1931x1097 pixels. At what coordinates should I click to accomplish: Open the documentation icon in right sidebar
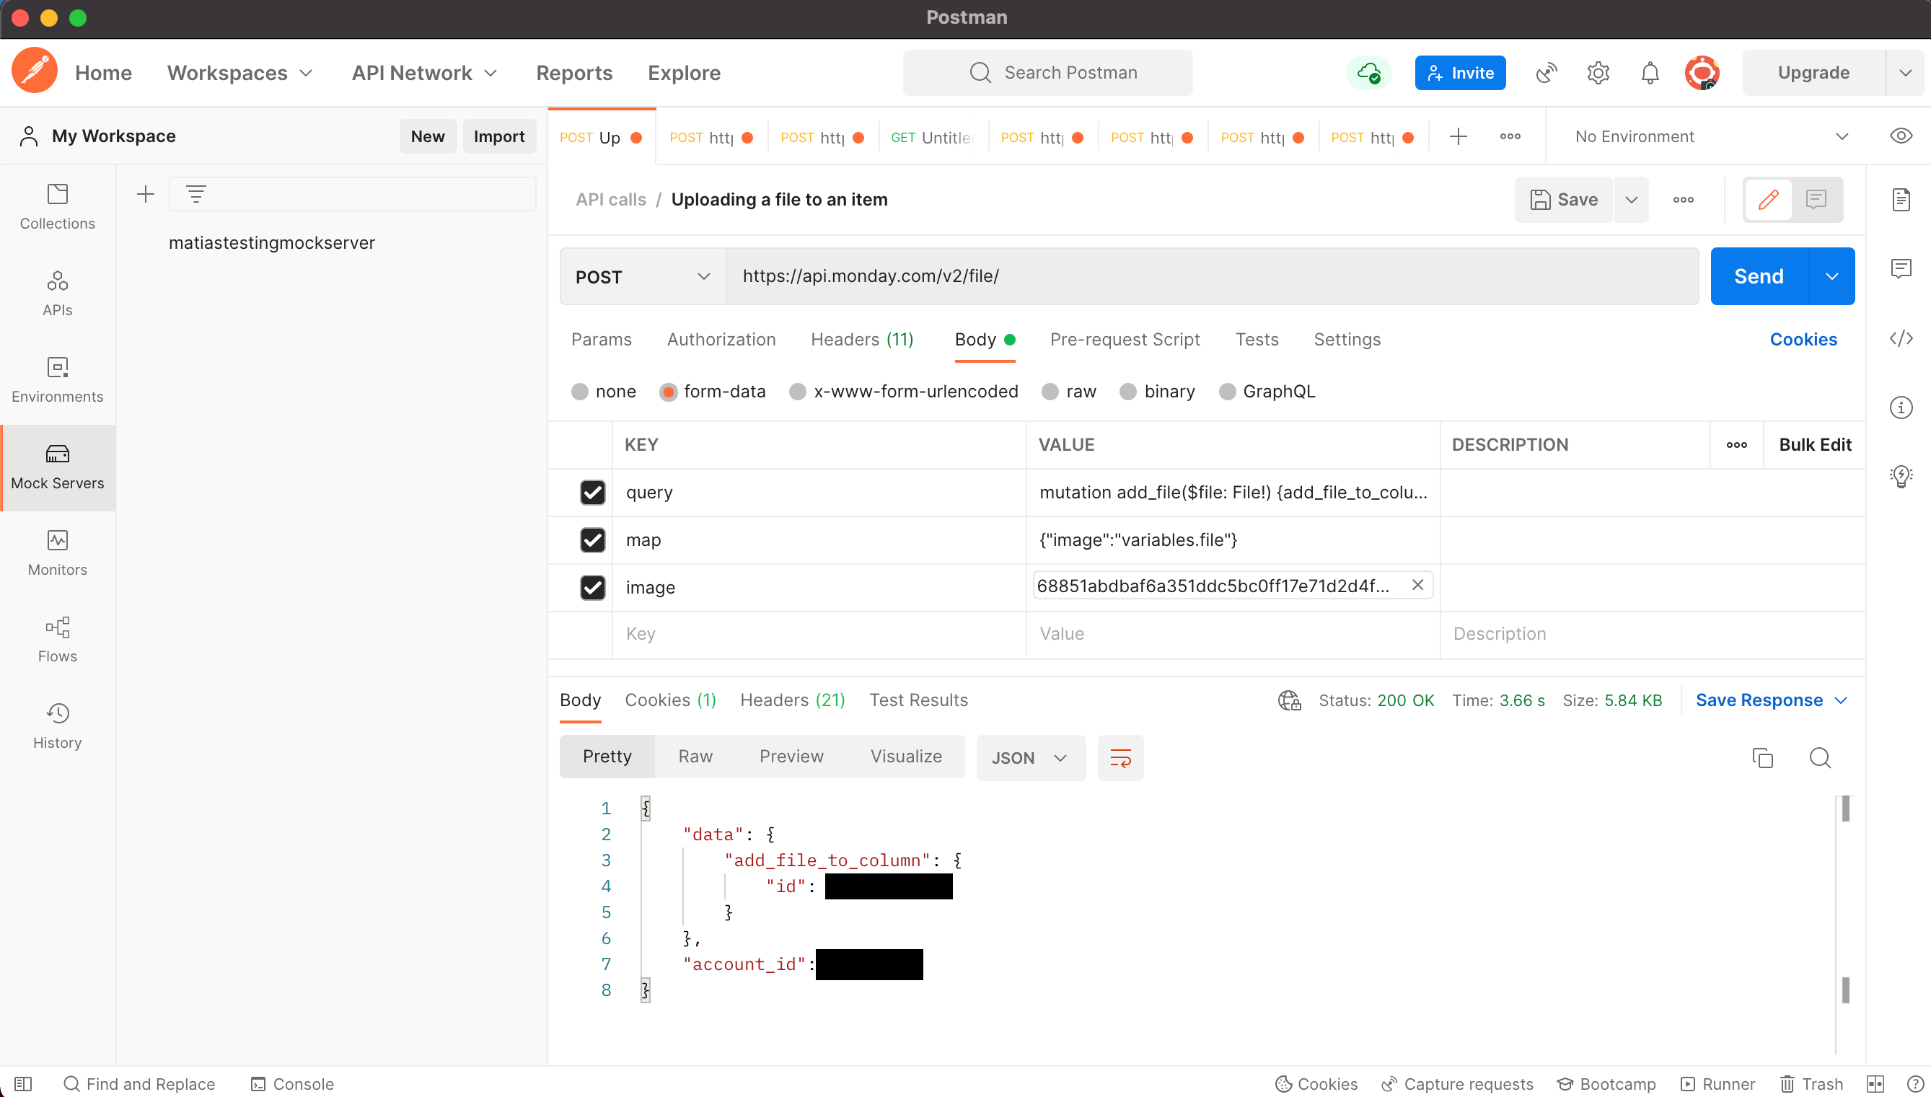coord(1901,199)
